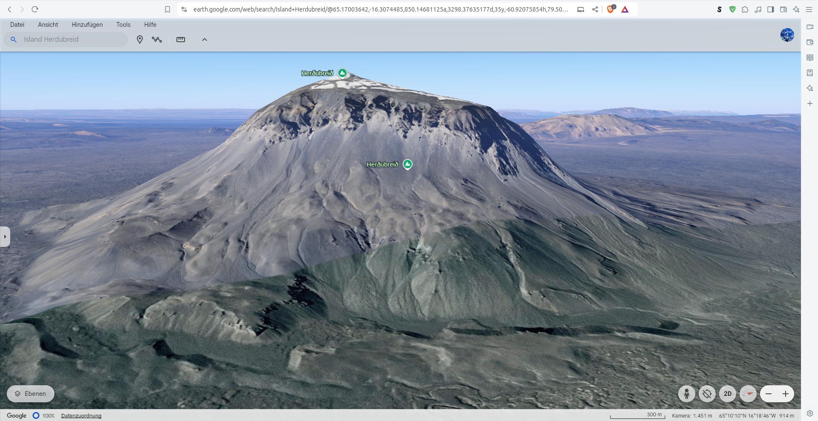Open media control music icon

tap(758, 9)
